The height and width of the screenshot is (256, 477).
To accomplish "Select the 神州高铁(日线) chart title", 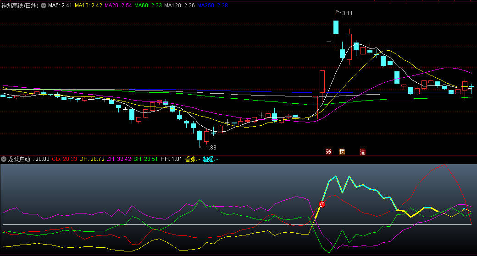I will click(20, 5).
